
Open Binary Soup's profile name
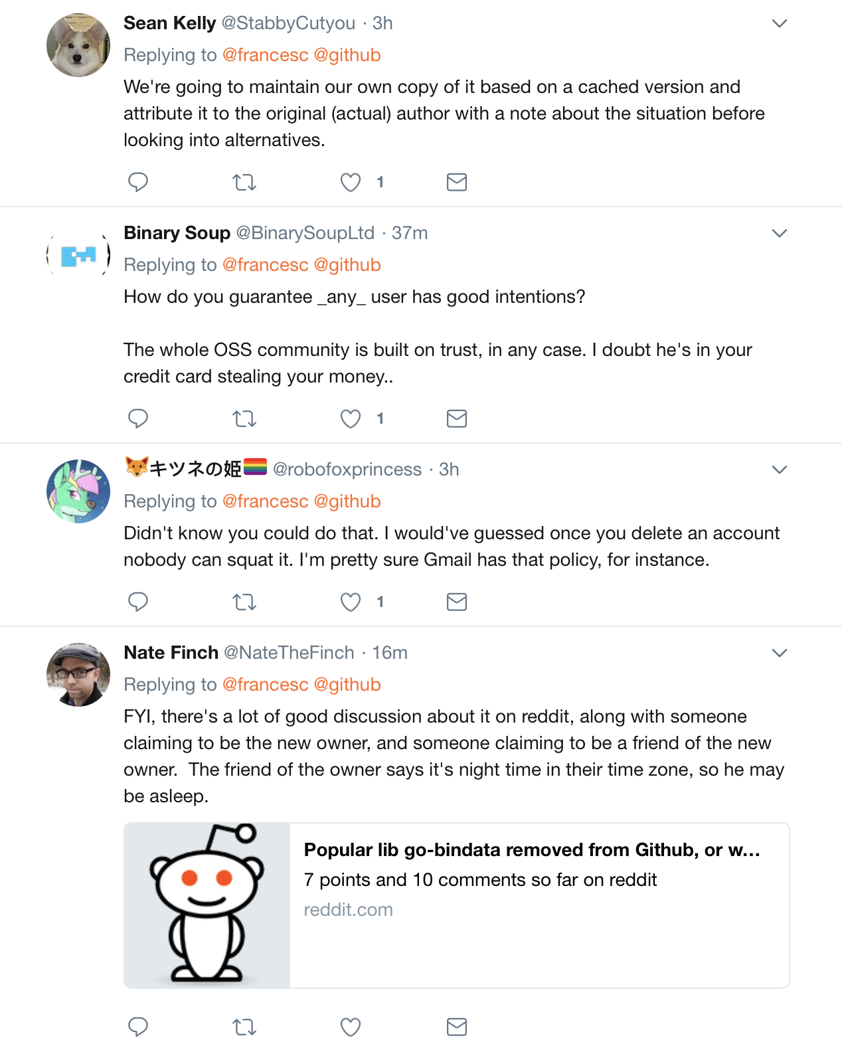(177, 233)
